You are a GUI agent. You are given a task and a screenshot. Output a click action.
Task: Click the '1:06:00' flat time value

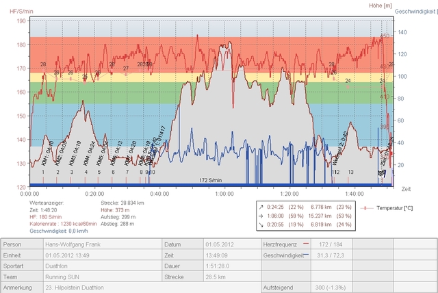click(275, 216)
